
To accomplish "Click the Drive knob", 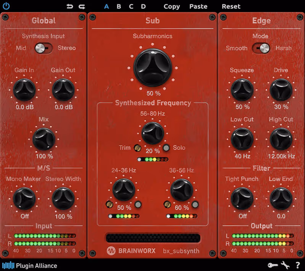I will tap(281, 90).
